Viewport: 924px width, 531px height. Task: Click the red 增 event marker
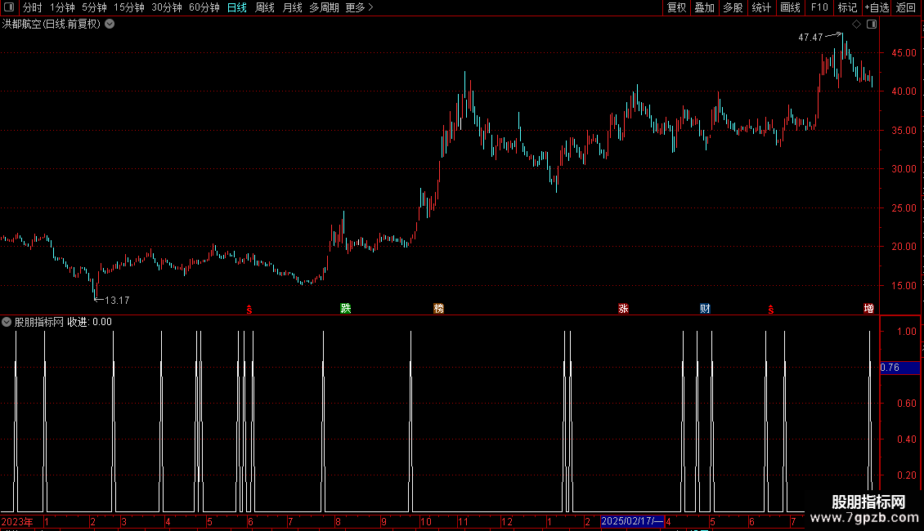tap(868, 309)
